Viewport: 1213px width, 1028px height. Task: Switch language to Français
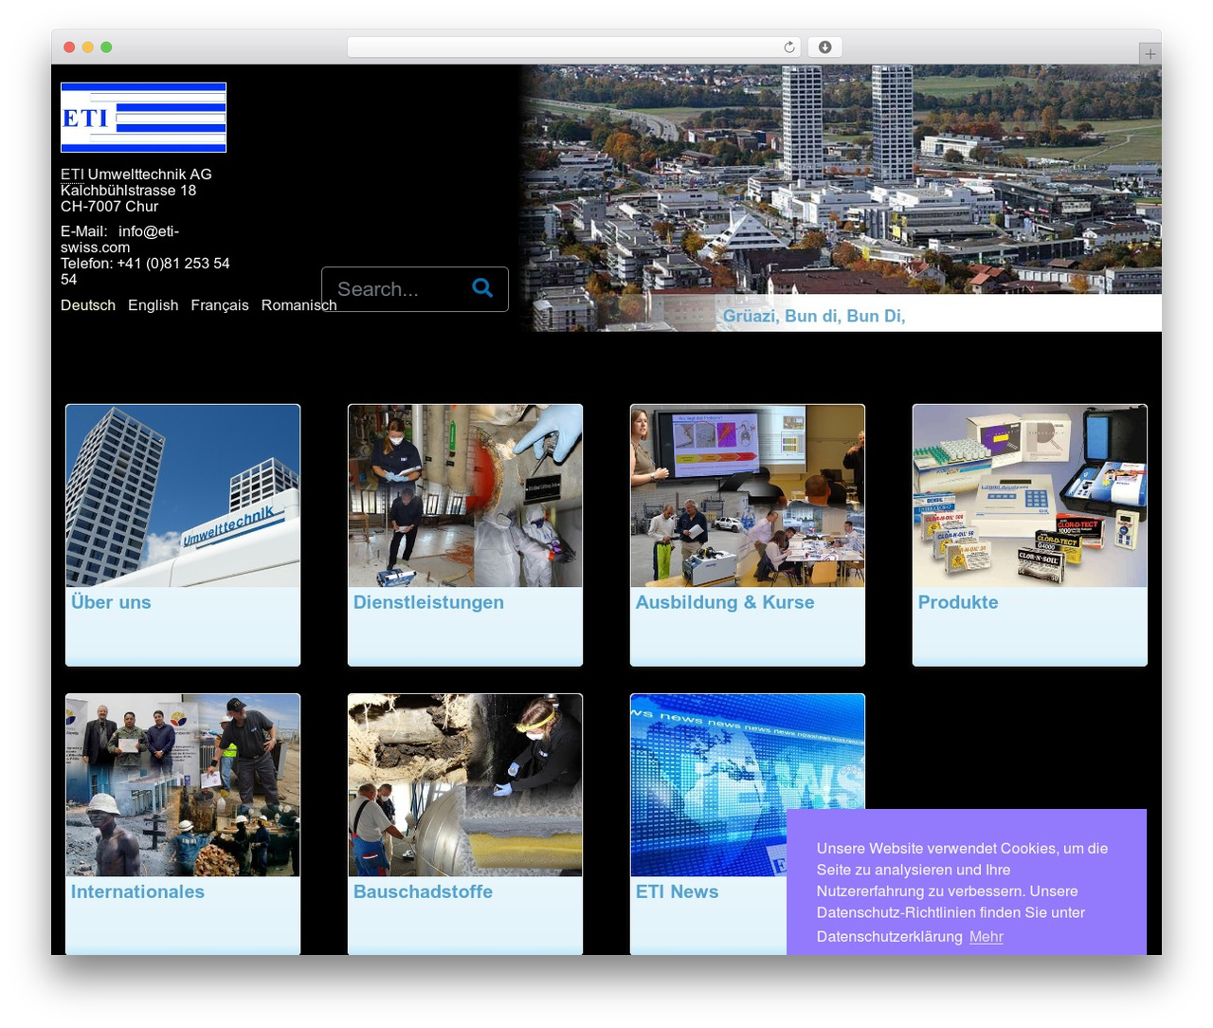220,305
